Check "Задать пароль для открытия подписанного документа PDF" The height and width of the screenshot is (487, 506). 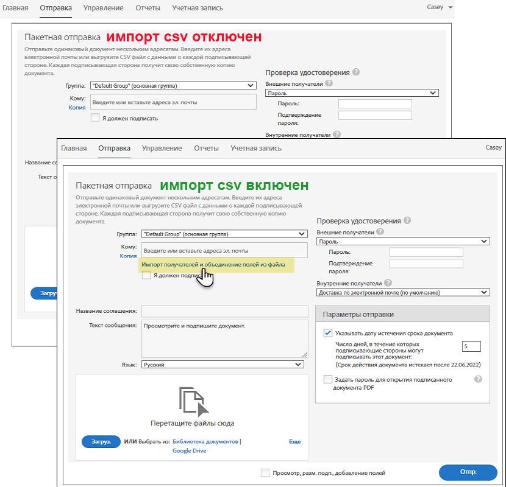point(328,379)
